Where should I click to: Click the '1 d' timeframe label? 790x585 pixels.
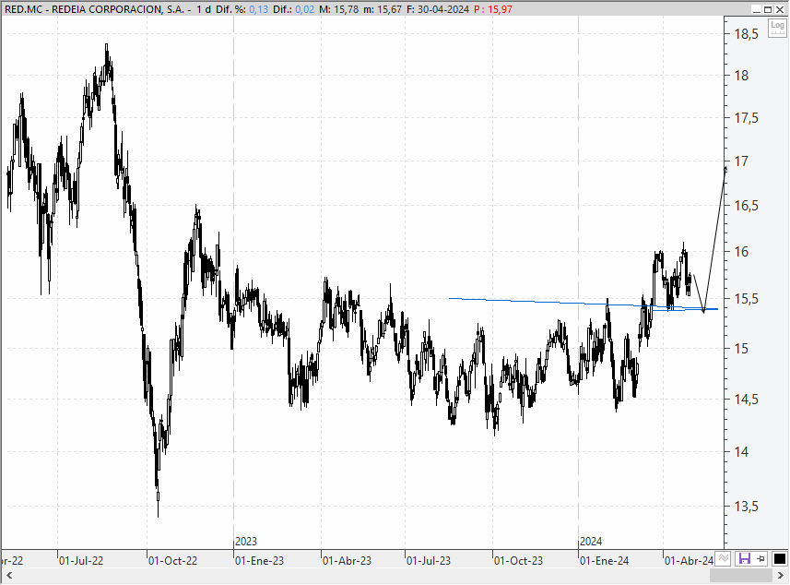pyautogui.click(x=203, y=9)
